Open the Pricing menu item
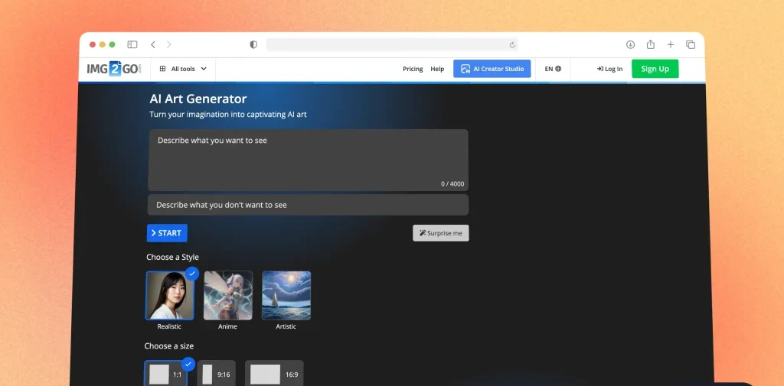The height and width of the screenshot is (386, 784). click(x=413, y=69)
